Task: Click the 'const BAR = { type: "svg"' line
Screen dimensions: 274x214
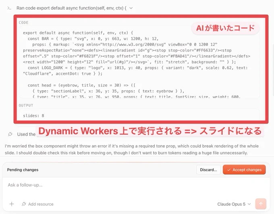Action: [x=93, y=39]
